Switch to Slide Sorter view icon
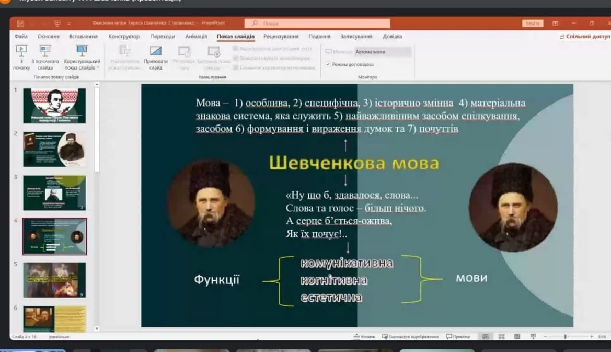This screenshot has width=611, height=352. pos(501,336)
